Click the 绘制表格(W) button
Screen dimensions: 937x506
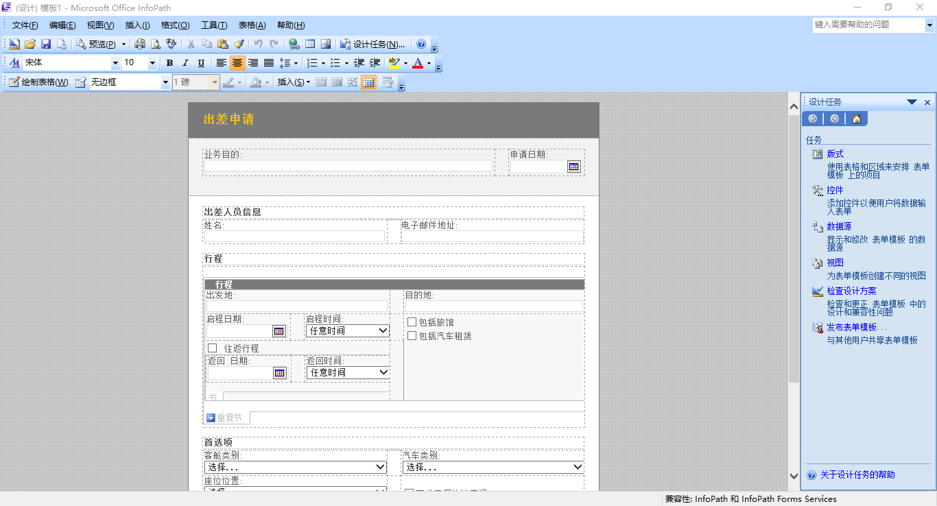pos(38,82)
